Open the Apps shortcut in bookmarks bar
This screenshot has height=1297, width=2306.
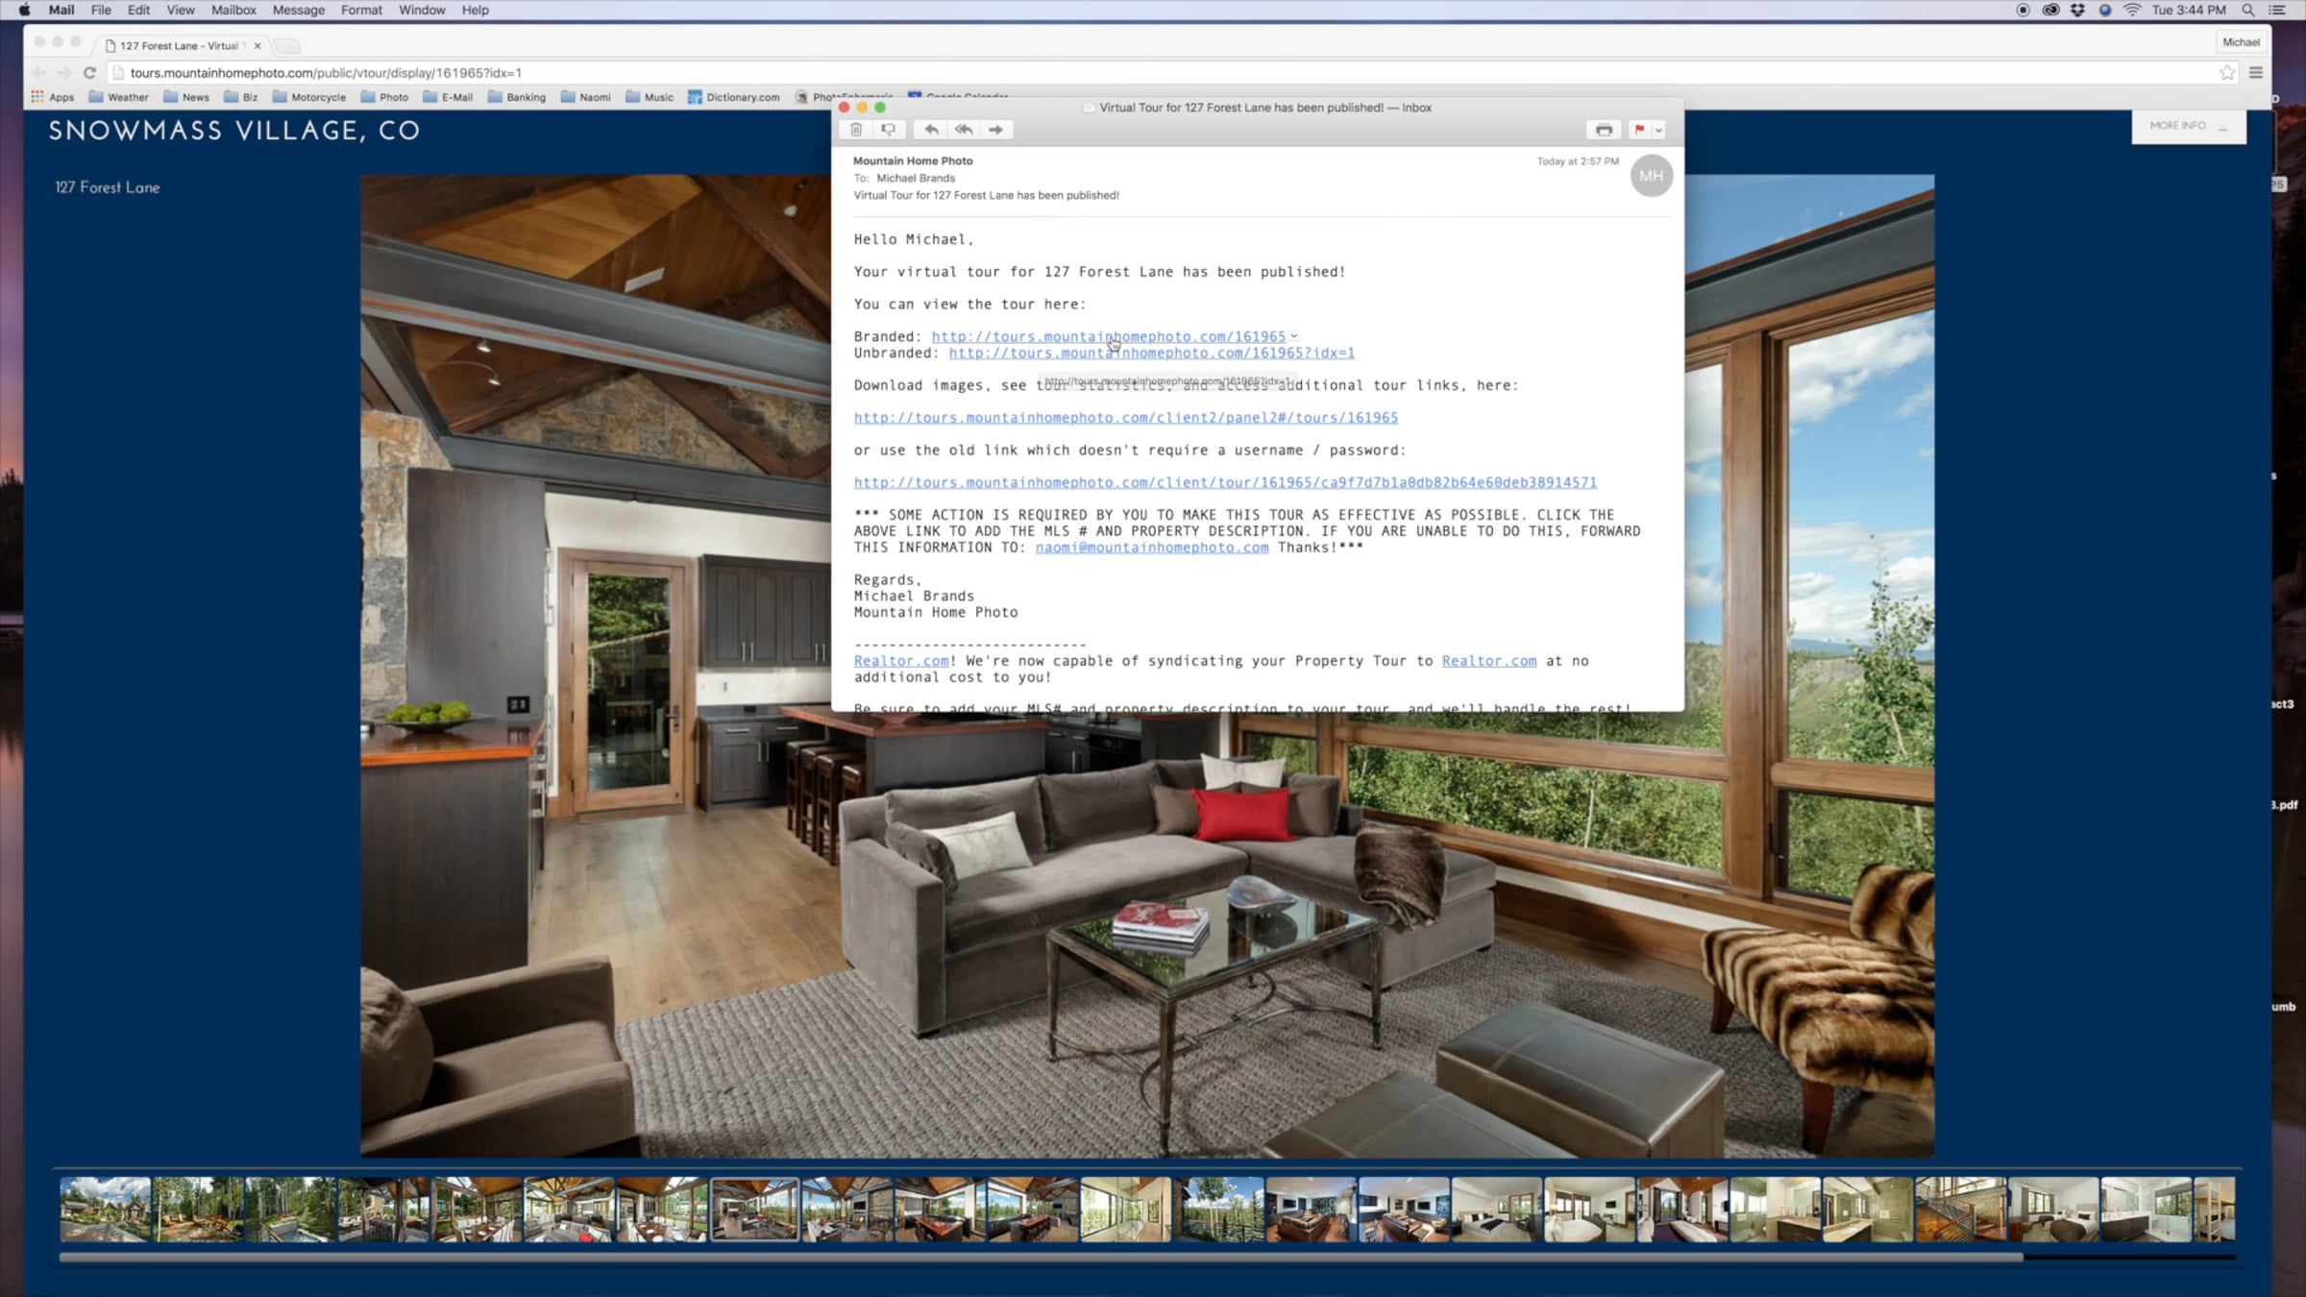(53, 97)
